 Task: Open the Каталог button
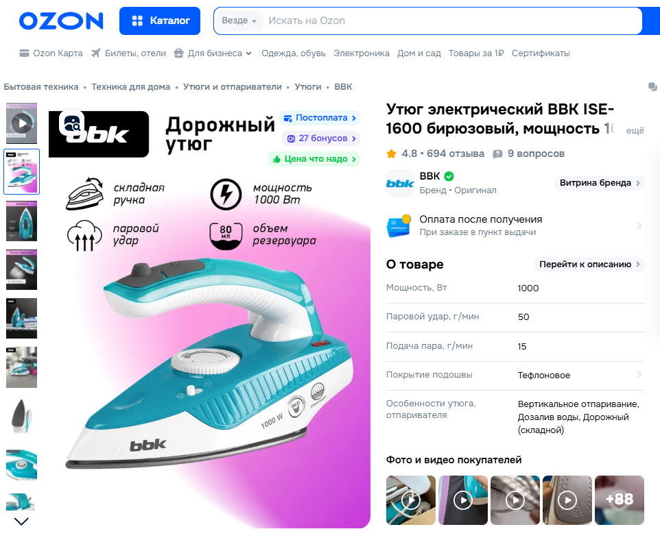160,21
